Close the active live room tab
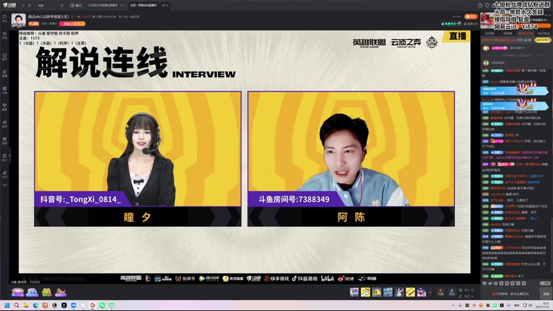The width and height of the screenshot is (553, 311). tap(167, 6)
